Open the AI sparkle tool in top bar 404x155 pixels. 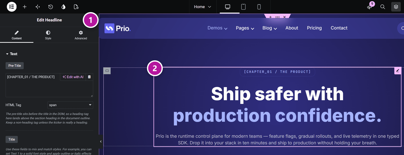(x=38, y=7)
